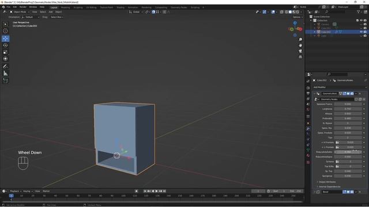
Task: Click the Larghezza value field
Action: coord(348,109)
